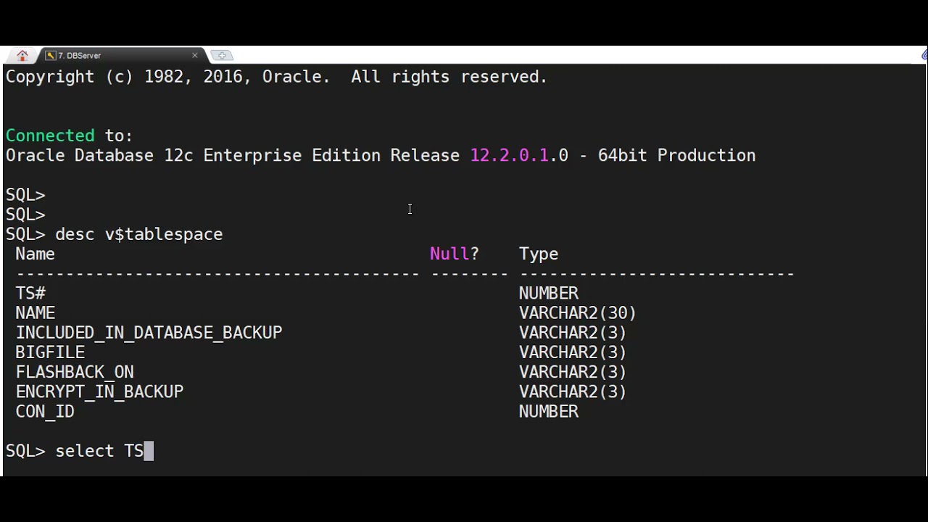Image resolution: width=928 pixels, height=522 pixels.
Task: Click the INCLUDED_IN_DATABASE_BACKUP column name
Action: 149,332
